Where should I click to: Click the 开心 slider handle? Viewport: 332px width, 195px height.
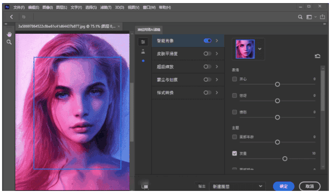point(277,84)
